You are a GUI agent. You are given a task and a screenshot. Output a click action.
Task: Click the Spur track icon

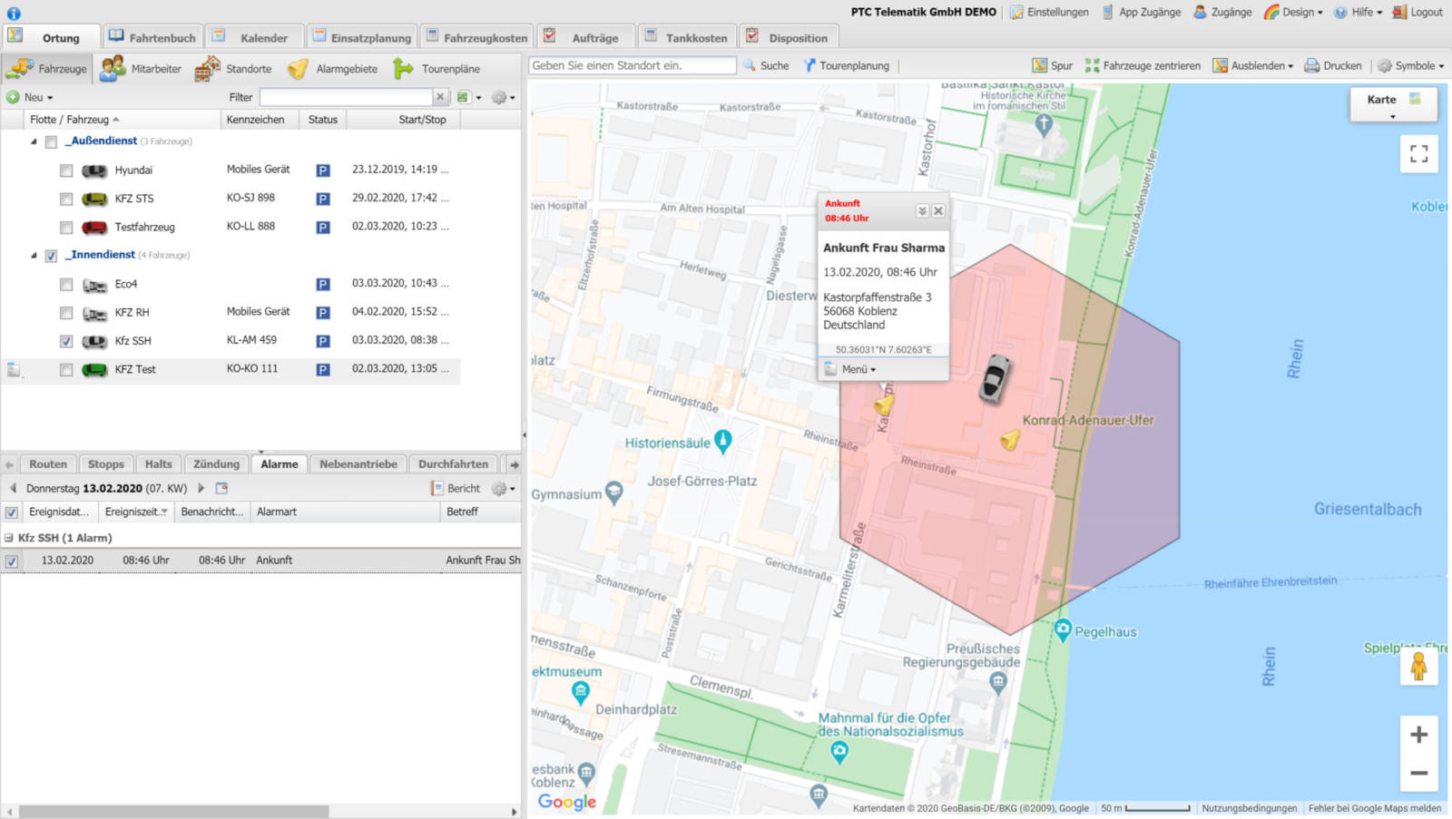[1040, 65]
